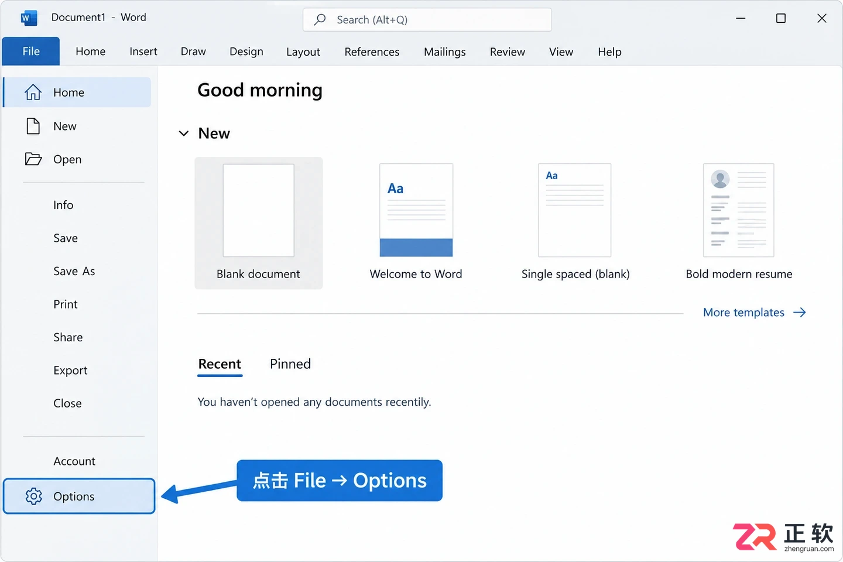This screenshot has height=562, width=843.
Task: Click the magnifier icon in search box
Action: click(x=320, y=19)
